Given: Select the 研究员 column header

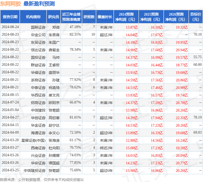Looking at the screenshot, I should 54,17.
